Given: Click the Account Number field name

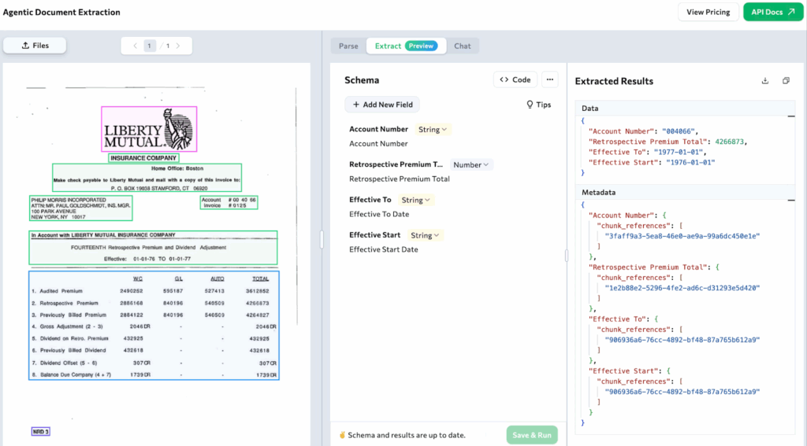Looking at the screenshot, I should click(378, 129).
